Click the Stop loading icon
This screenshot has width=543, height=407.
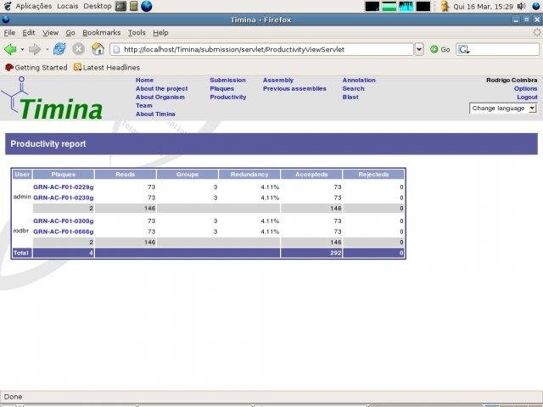(x=78, y=49)
